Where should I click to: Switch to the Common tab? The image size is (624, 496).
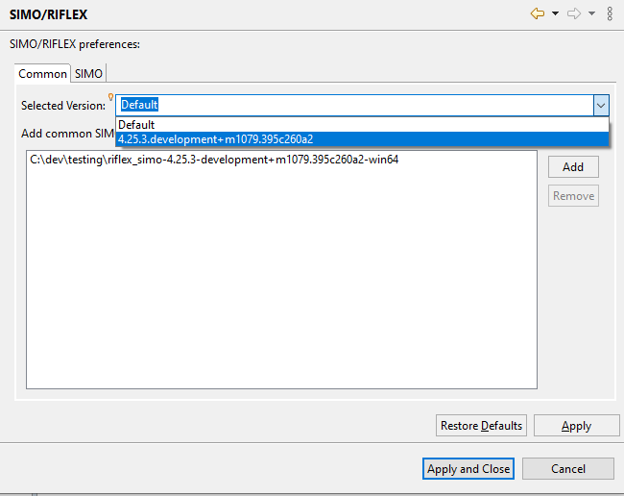(43, 74)
